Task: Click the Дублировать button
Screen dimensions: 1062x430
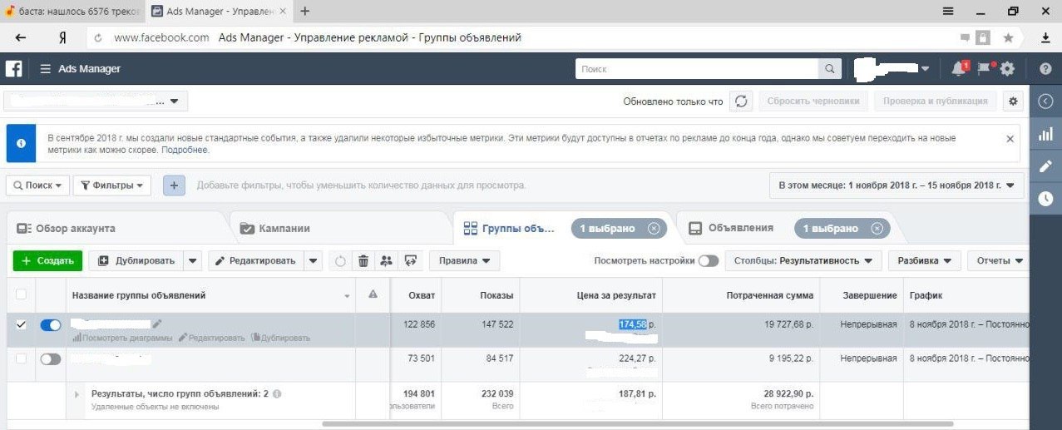Action: (x=136, y=261)
